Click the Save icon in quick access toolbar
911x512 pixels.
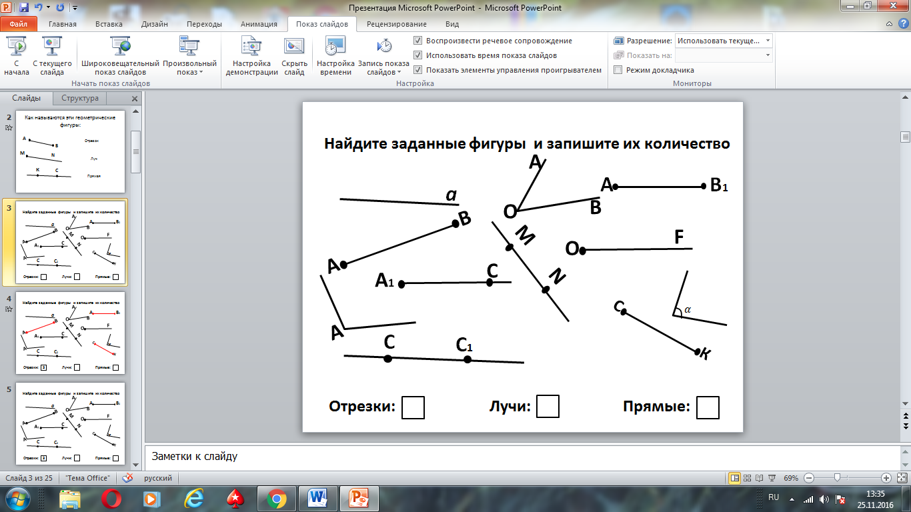pos(24,7)
